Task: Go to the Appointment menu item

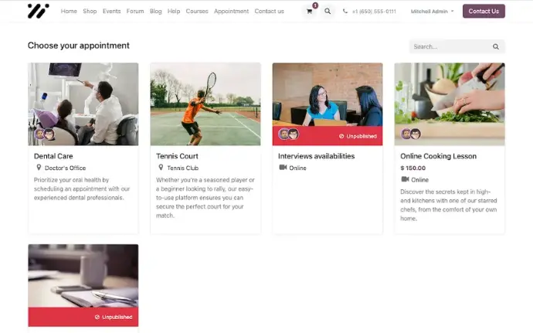Action: point(231,12)
